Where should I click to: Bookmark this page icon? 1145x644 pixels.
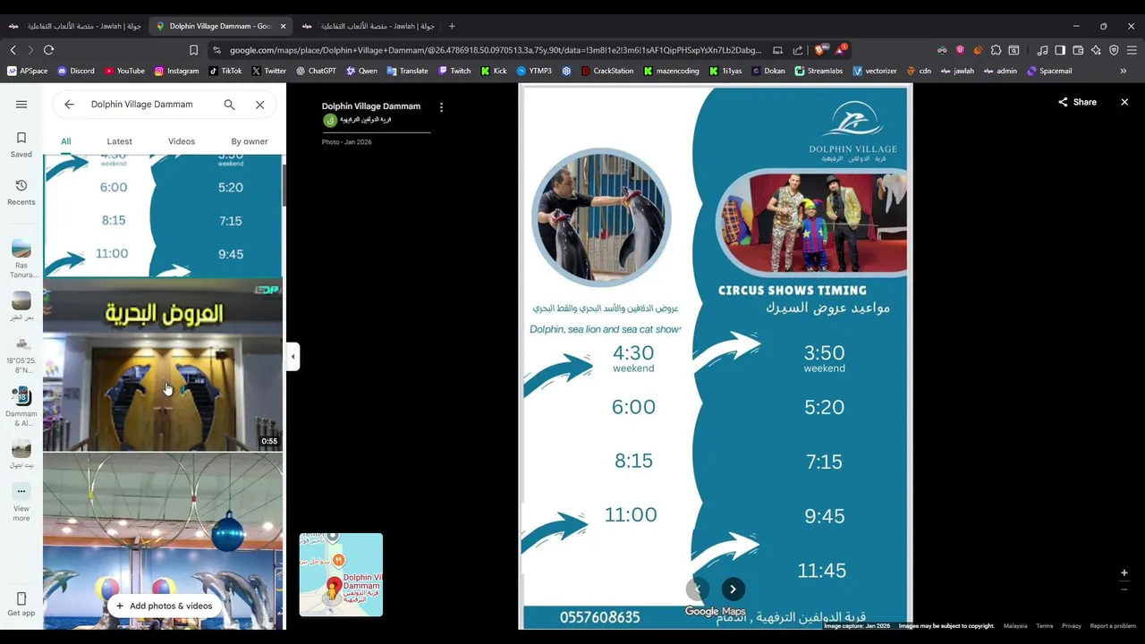pyautogui.click(x=193, y=50)
